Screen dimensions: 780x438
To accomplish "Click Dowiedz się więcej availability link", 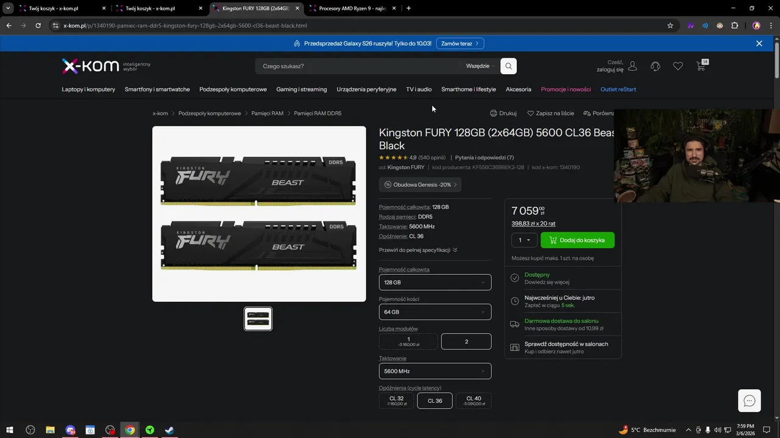I will tap(547, 282).
